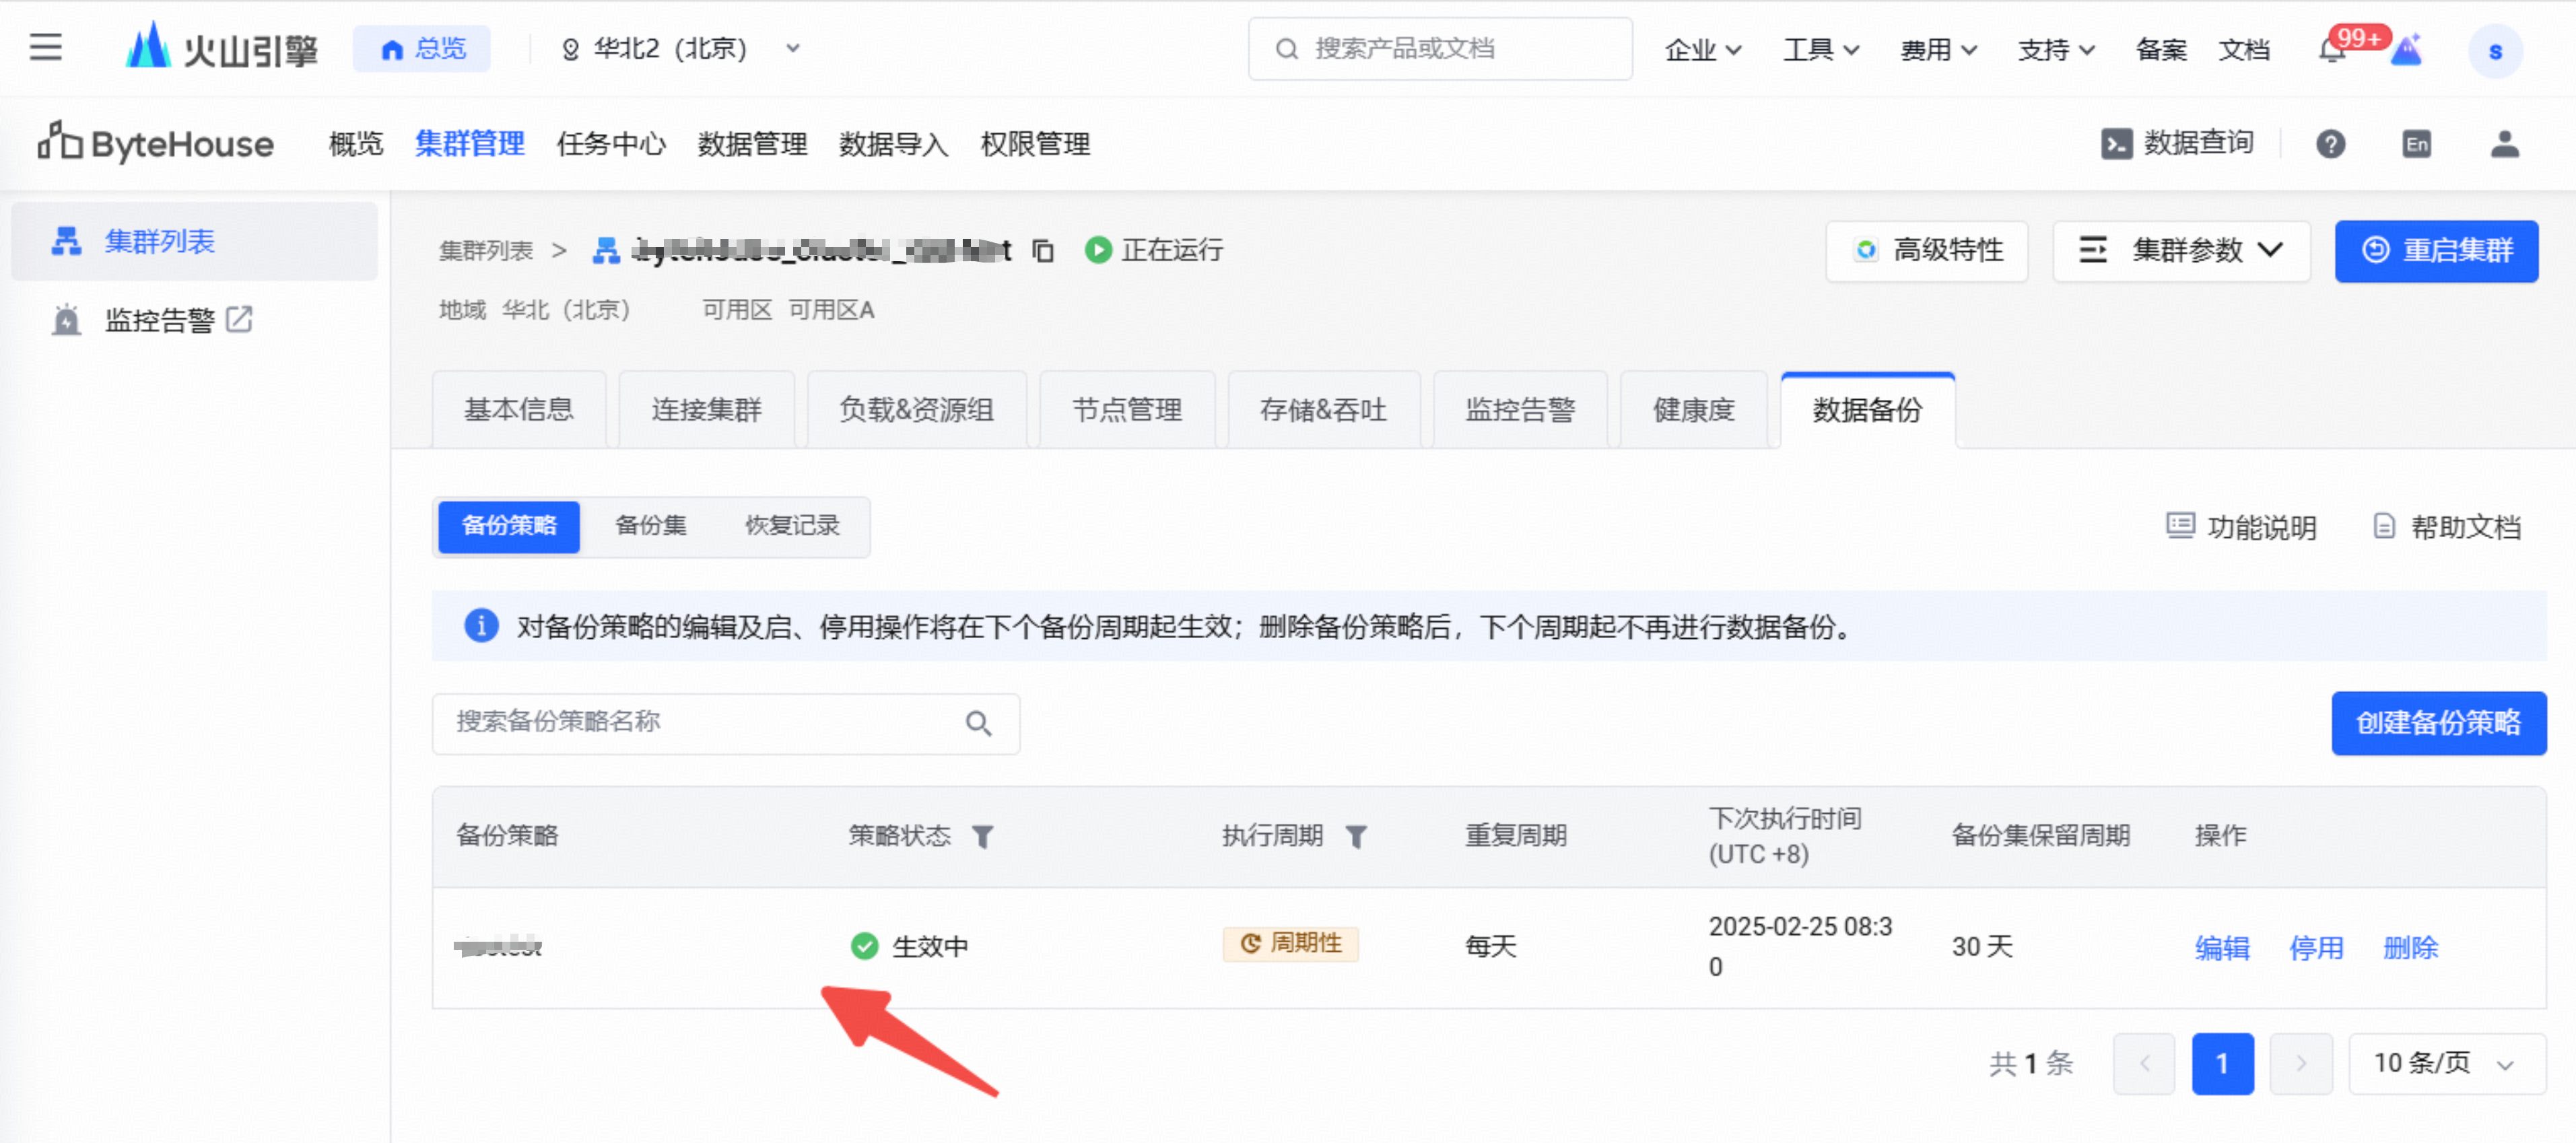This screenshot has width=2576, height=1143.
Task: Select the 备份策略 segment
Action: pyautogui.click(x=509, y=526)
